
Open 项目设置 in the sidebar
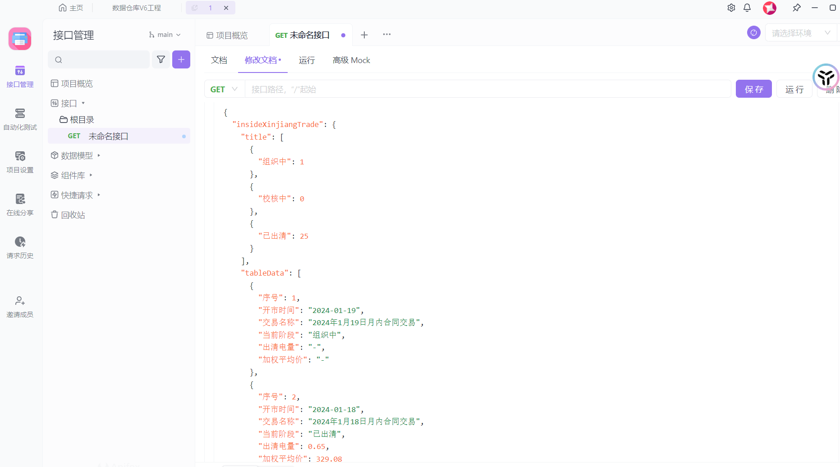[20, 162]
